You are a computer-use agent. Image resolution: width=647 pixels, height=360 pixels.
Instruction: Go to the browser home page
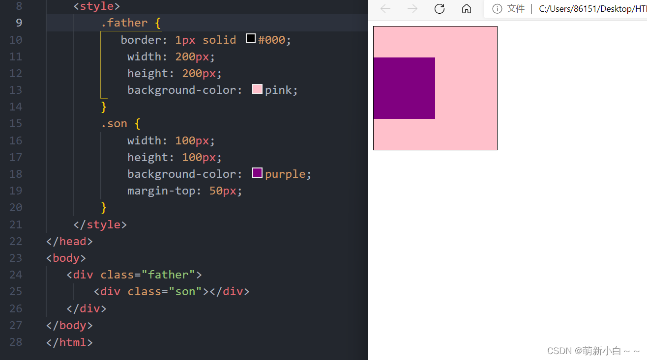[x=467, y=9]
